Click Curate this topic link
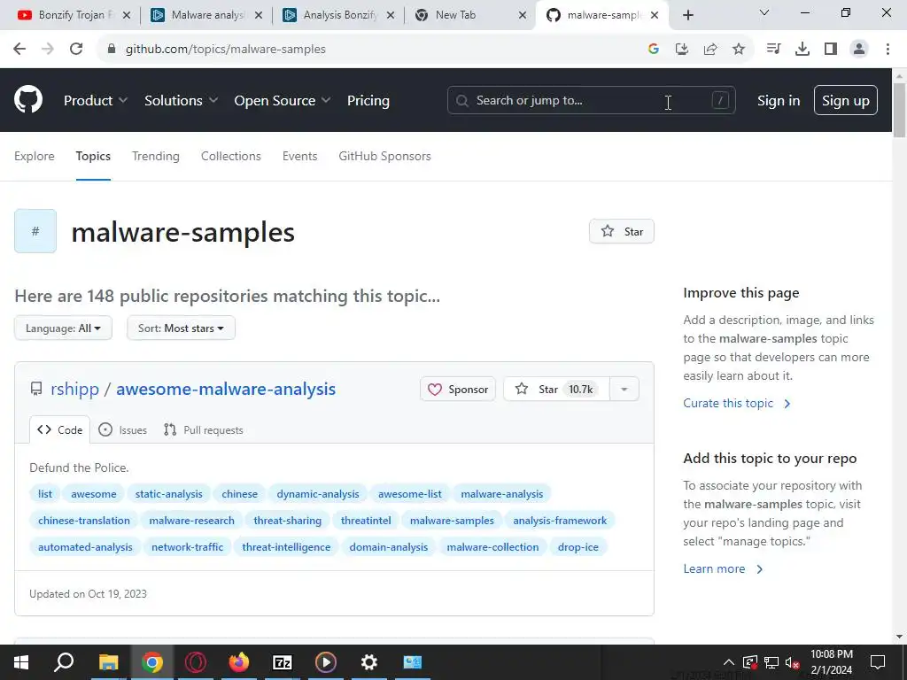This screenshot has height=680, width=907. (x=736, y=403)
